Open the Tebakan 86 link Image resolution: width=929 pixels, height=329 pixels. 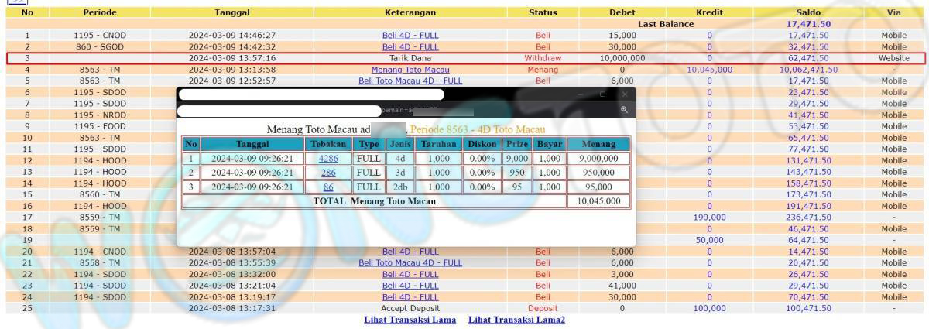click(328, 187)
